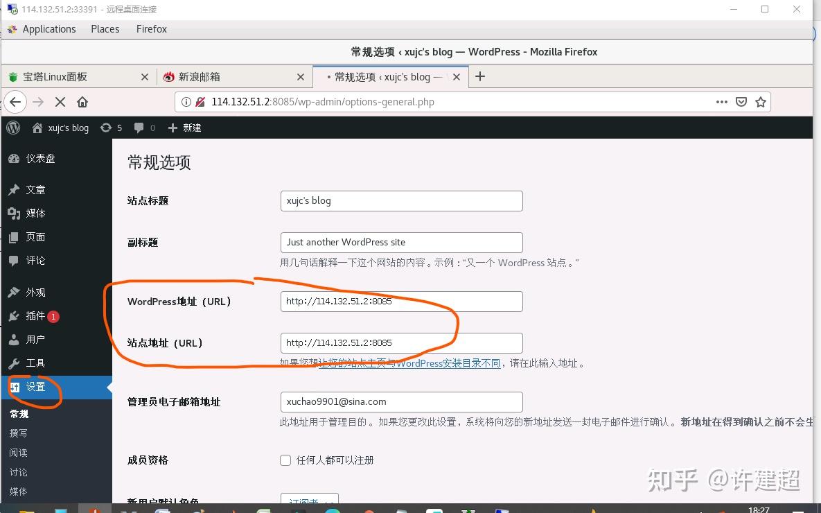Viewport: 821px width, 513px height.
Task: Enable the 任何人都可以注册 checkbox
Action: click(x=285, y=460)
